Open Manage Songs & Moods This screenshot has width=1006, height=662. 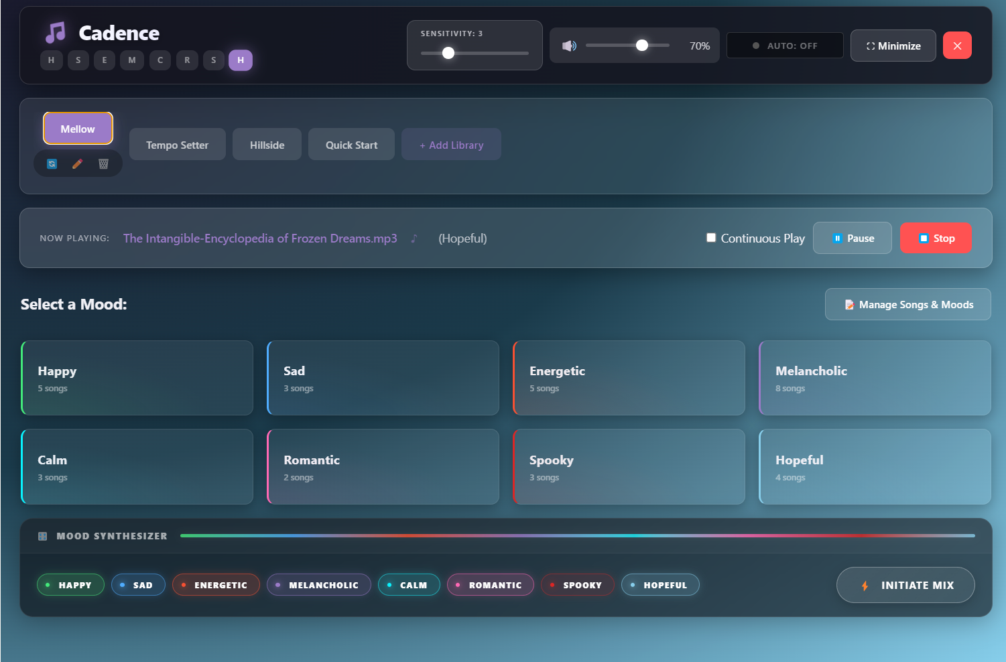pos(908,304)
